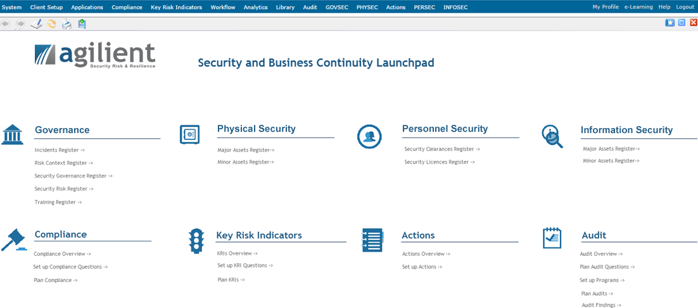The height and width of the screenshot is (308, 698).
Task: Click the forward navigation arrow in toolbar
Action: click(x=20, y=24)
